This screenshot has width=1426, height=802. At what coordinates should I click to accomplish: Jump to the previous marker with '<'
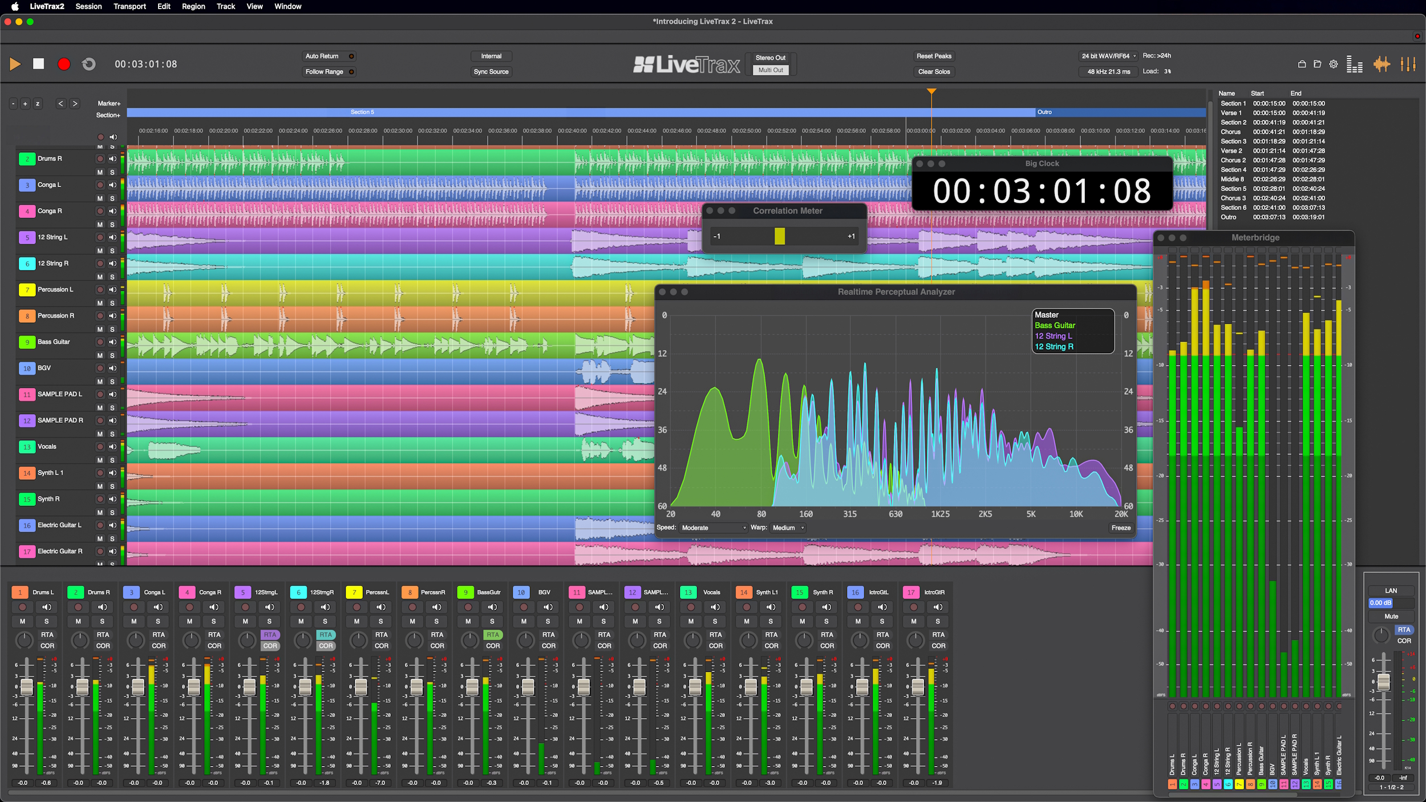61,104
